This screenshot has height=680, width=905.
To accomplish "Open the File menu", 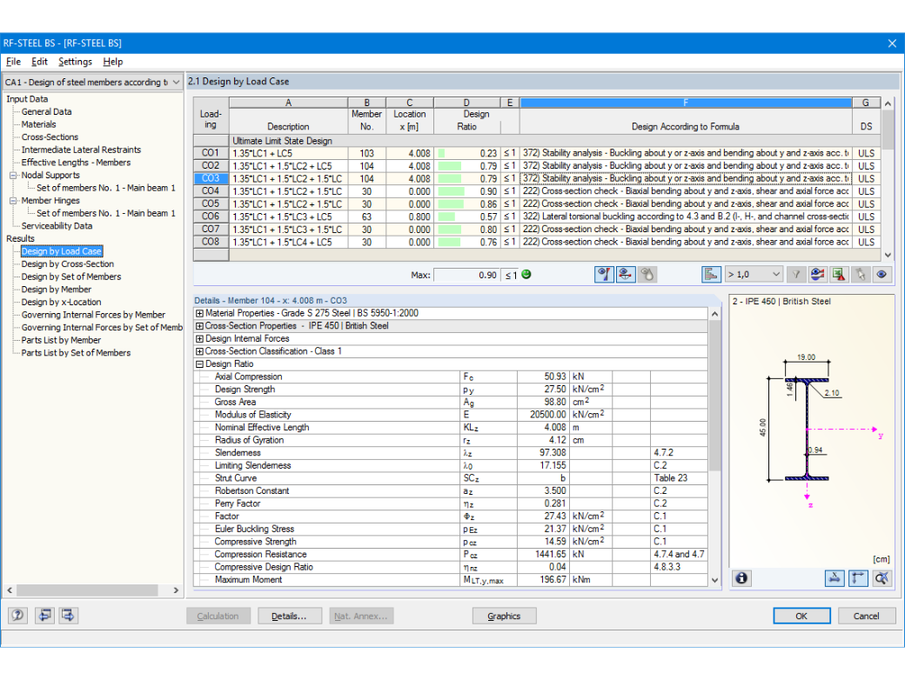I will click(x=13, y=62).
